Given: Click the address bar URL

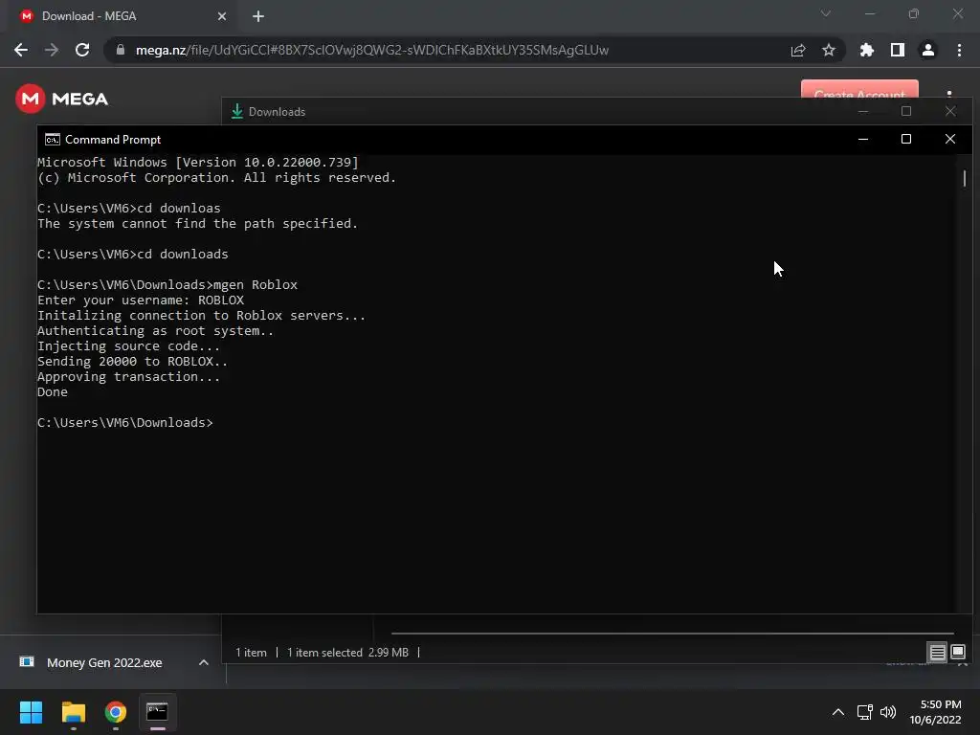Looking at the screenshot, I should coord(372,50).
